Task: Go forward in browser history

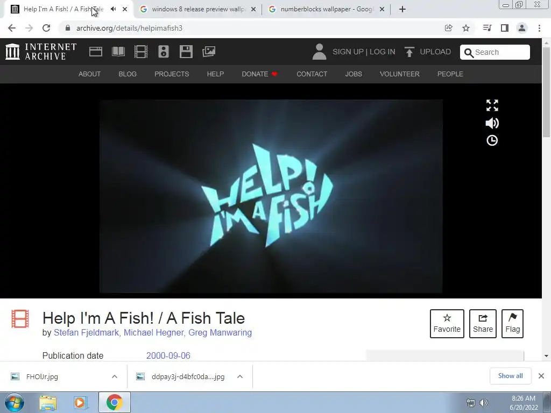Action: pos(29,28)
